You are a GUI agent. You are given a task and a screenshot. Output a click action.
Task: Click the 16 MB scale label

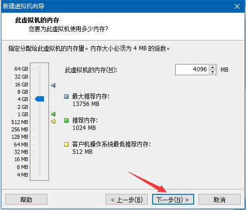pos(21,159)
